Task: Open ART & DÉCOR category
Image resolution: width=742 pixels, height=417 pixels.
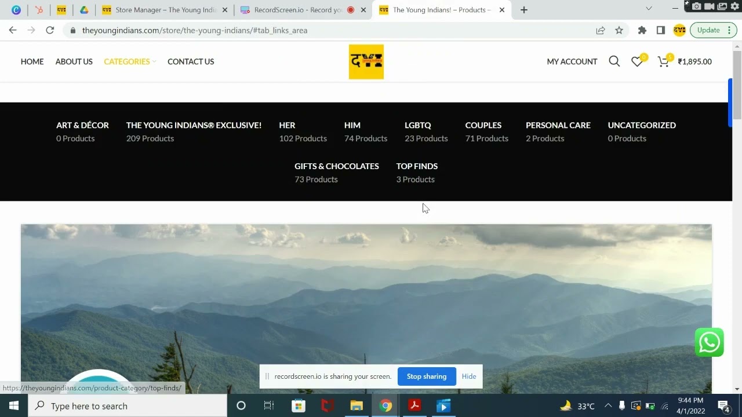Action: (82, 125)
